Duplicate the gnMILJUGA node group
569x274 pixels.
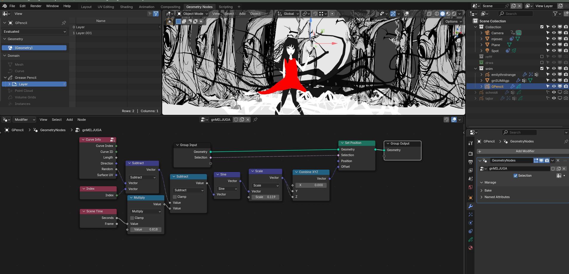click(x=242, y=120)
